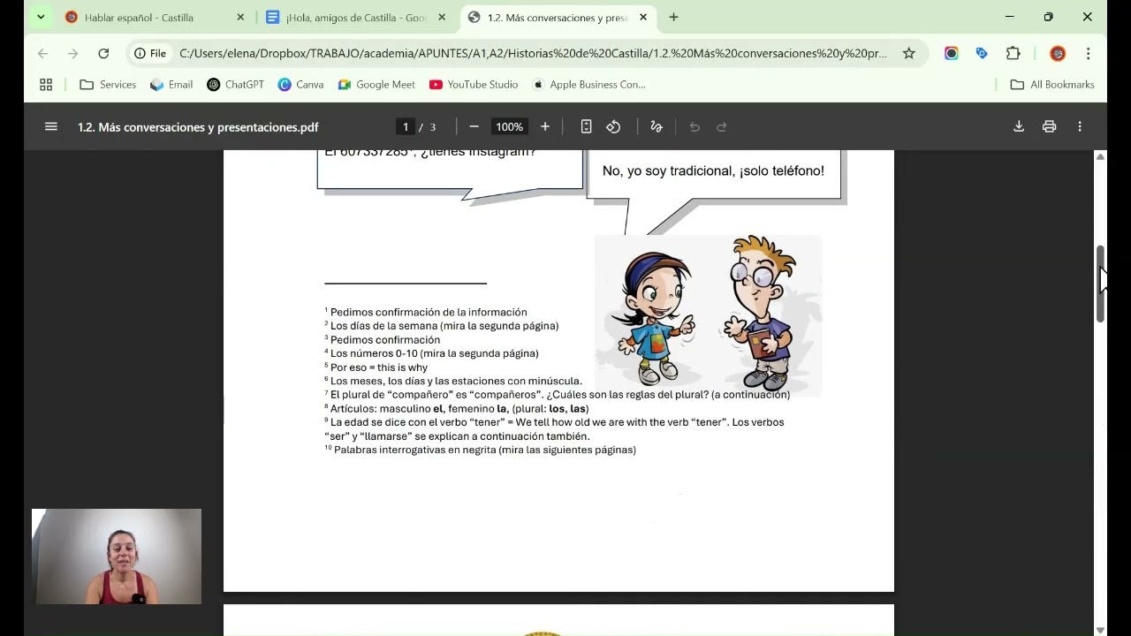Print the PDF document

coord(1049,127)
